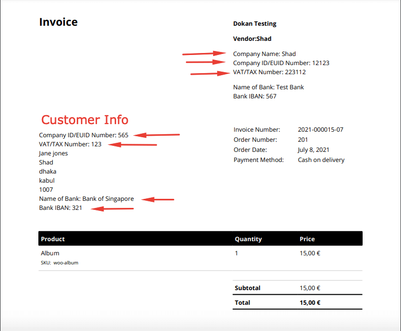This screenshot has width=401, height=331.
Task: Click the Vendor:Shad line
Action: pyautogui.click(x=252, y=39)
